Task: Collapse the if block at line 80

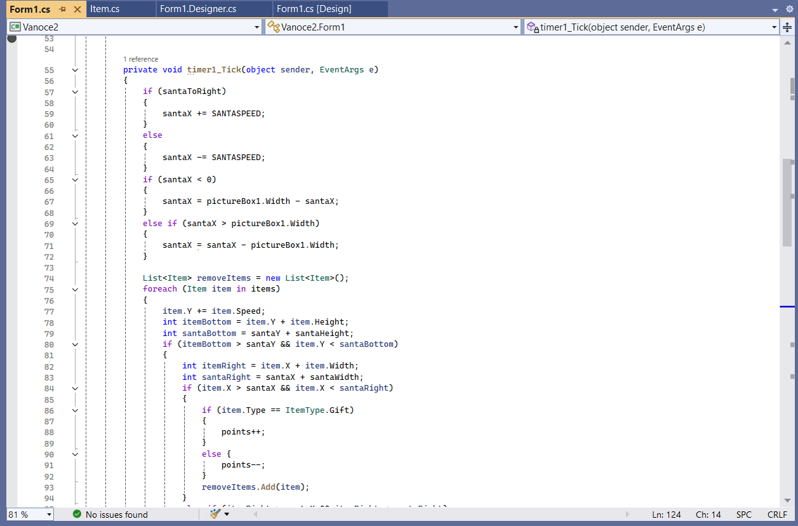Action: point(75,344)
